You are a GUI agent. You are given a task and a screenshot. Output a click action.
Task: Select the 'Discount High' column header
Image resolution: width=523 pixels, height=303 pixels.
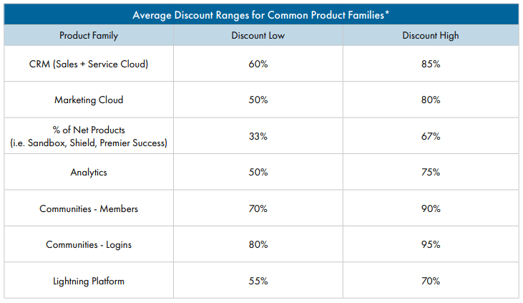(x=431, y=35)
